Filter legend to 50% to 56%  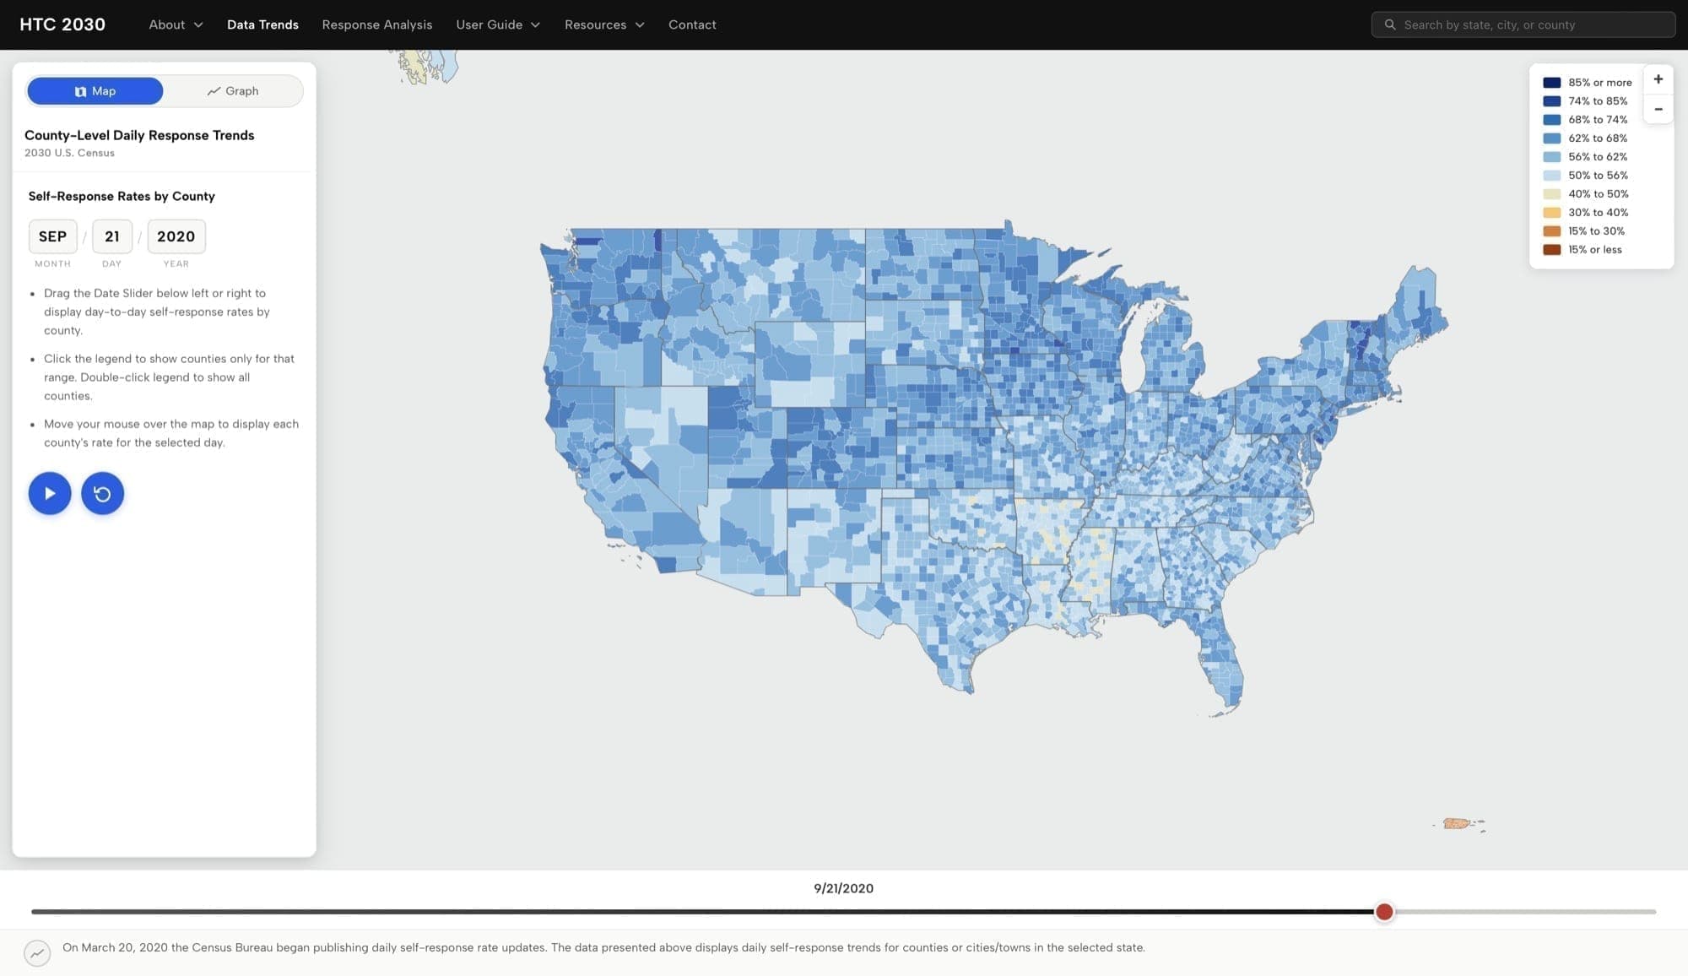pos(1586,176)
